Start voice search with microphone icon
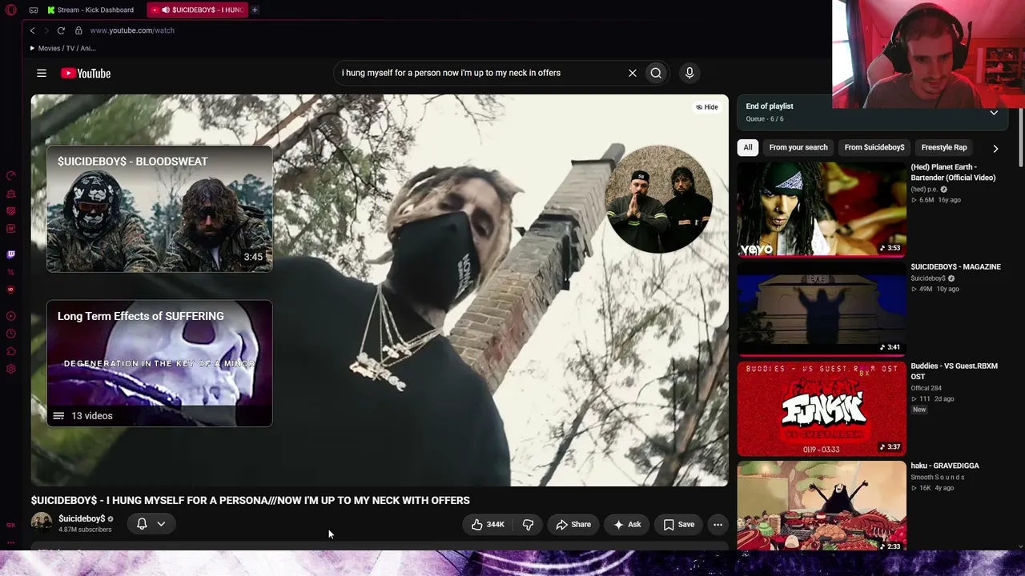Screen dimensions: 1025x576 point(689,73)
